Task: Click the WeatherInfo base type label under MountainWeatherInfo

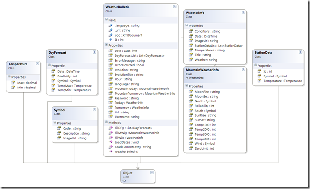Action: tap(196, 78)
